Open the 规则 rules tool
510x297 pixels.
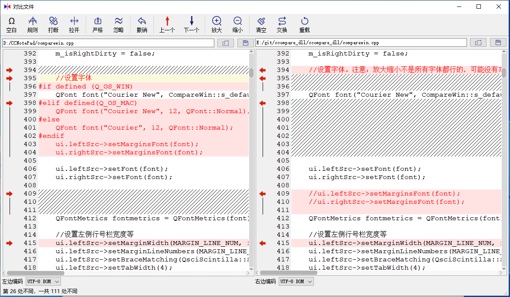coord(33,25)
